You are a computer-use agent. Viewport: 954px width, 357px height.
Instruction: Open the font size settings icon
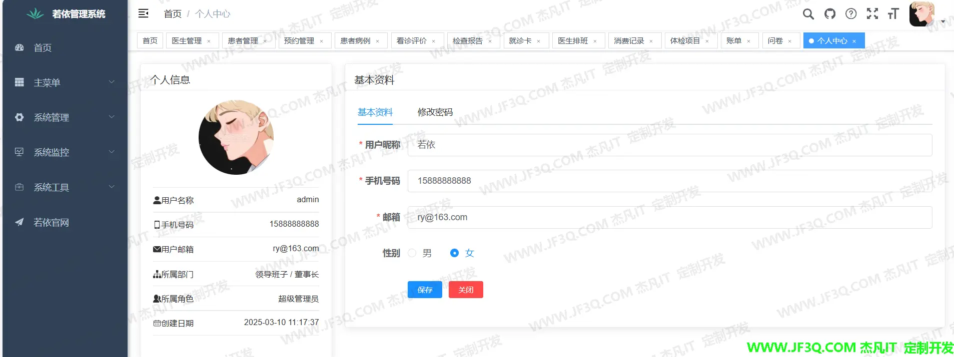click(x=893, y=14)
